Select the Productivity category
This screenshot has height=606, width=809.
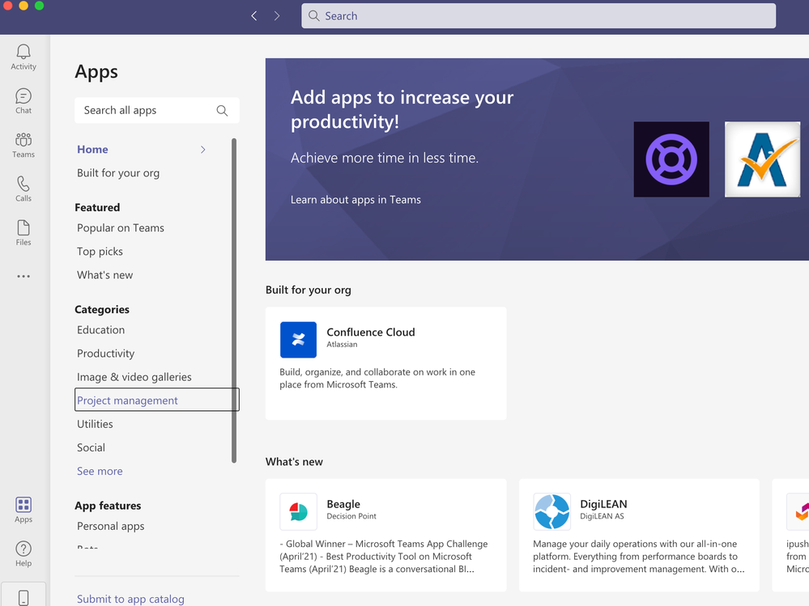(106, 354)
